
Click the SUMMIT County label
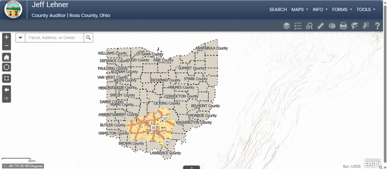pyautogui.click(x=192, y=68)
